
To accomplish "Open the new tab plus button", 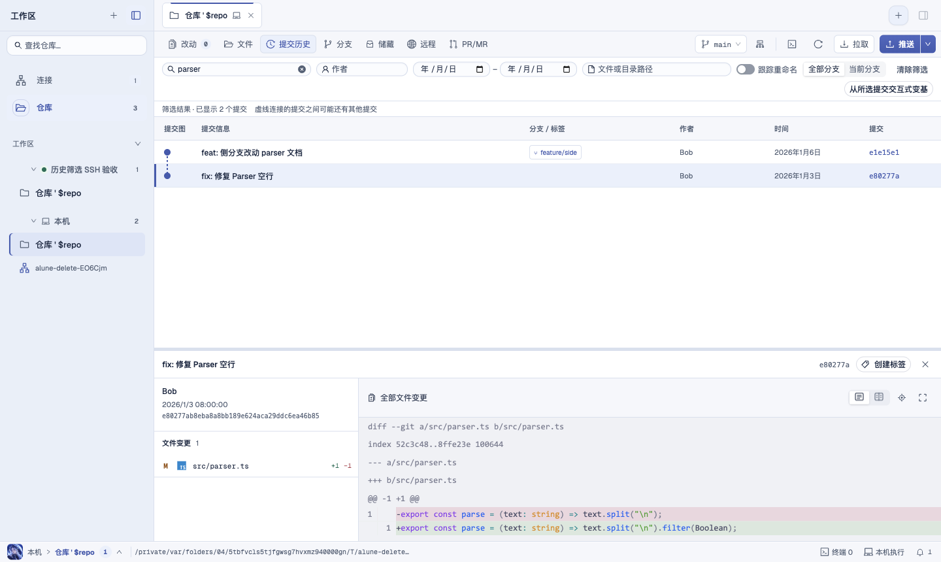I will point(899,15).
